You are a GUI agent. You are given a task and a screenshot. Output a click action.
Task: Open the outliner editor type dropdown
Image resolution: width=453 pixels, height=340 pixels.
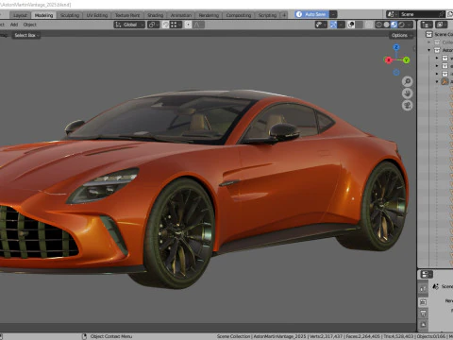[x=427, y=25]
